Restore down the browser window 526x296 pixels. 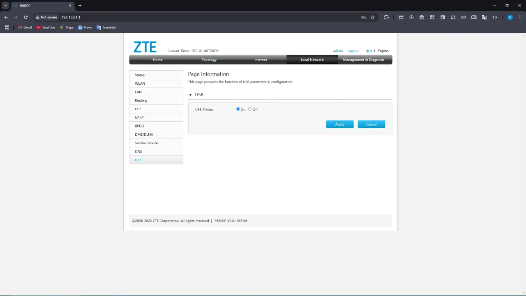click(507, 5)
